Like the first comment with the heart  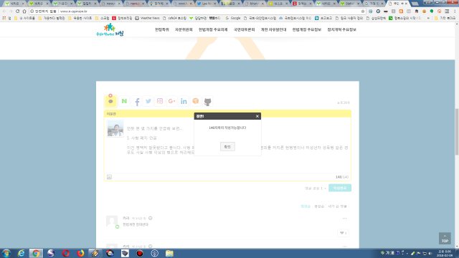(x=343, y=233)
